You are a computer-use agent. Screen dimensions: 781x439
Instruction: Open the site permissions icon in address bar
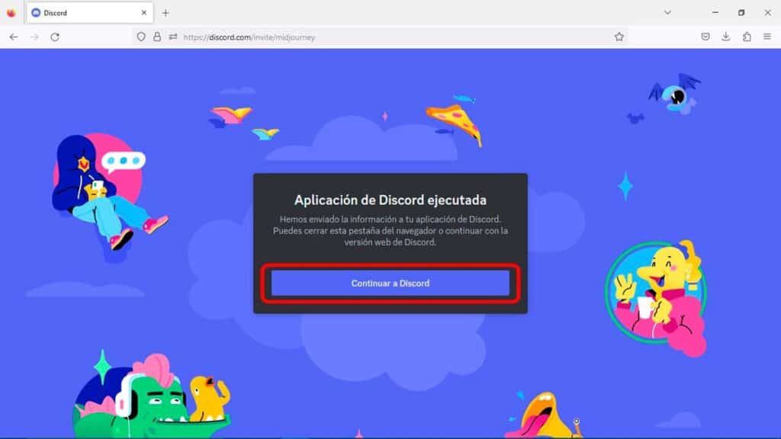pos(173,37)
